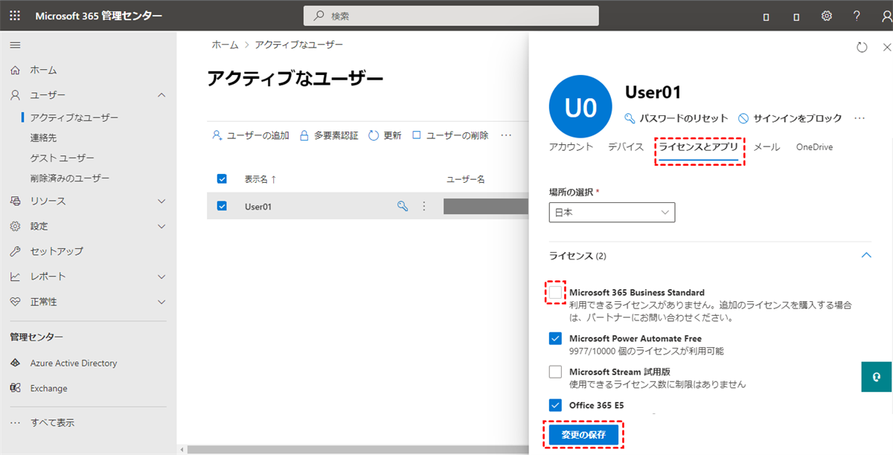Open the app launcher waffle icon

15,16
